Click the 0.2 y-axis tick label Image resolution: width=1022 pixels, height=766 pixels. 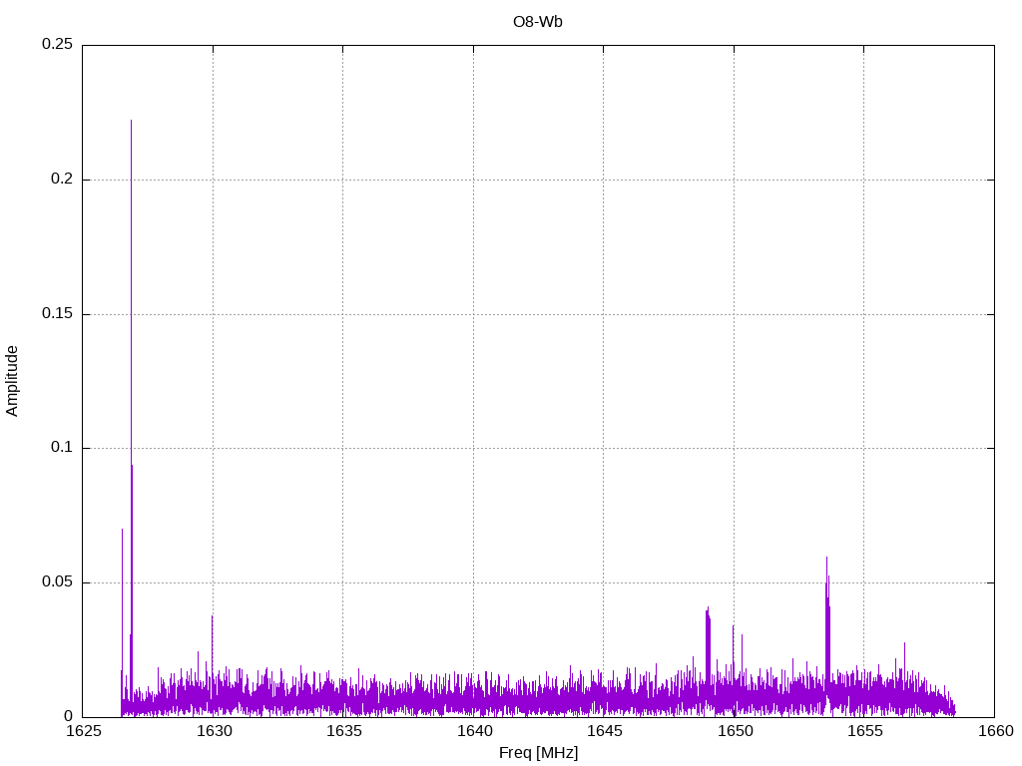pyautogui.click(x=62, y=180)
